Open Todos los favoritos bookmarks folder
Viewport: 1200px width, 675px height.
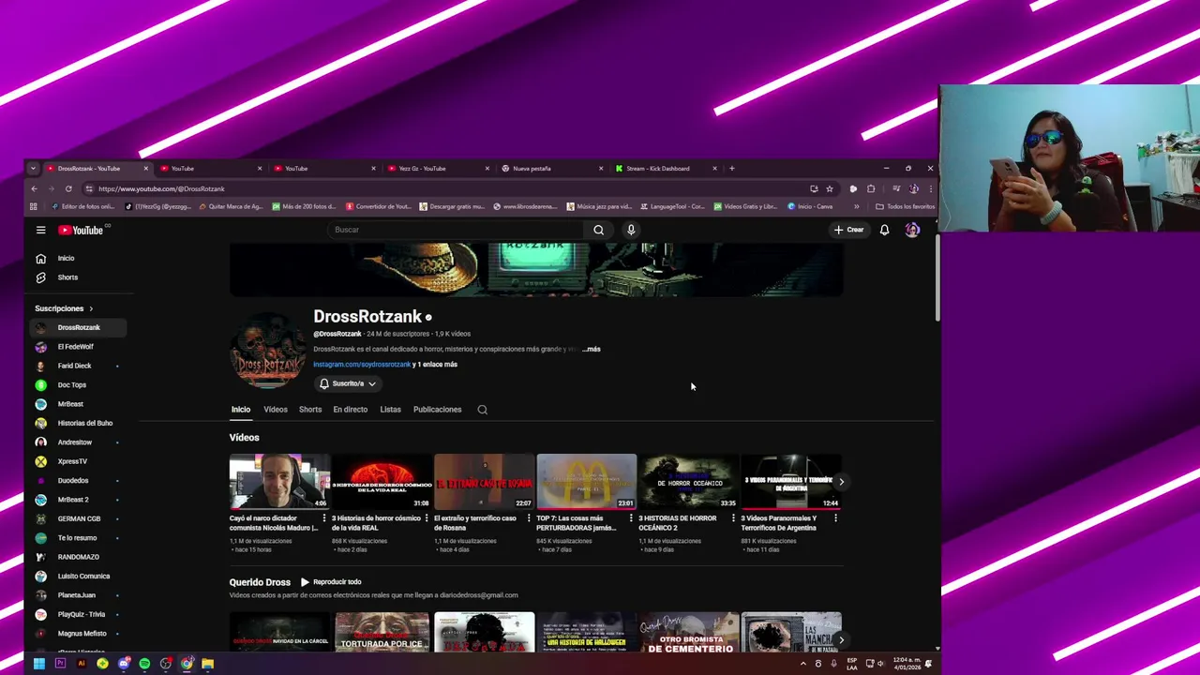(905, 206)
